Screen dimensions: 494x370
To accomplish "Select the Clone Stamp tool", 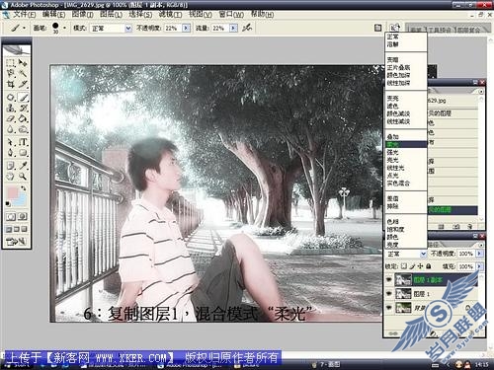I will (11, 108).
